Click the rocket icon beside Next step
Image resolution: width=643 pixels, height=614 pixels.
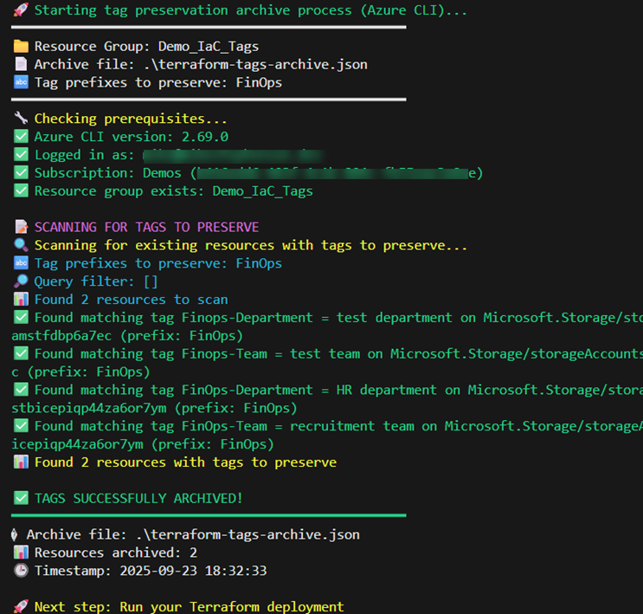pyautogui.click(x=21, y=607)
